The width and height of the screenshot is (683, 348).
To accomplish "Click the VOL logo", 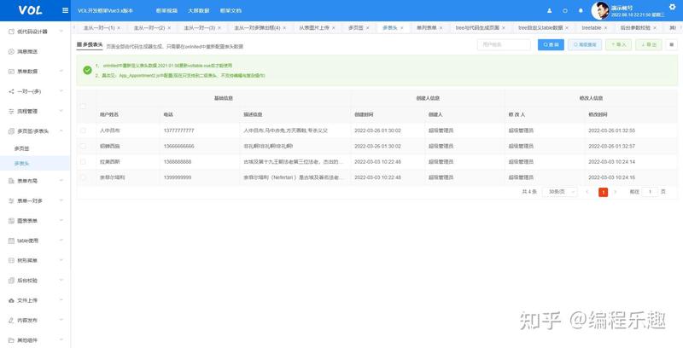I will [30, 10].
